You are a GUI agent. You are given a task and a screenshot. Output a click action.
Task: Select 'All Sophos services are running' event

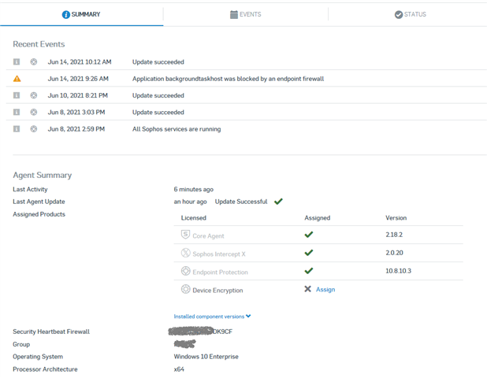(177, 129)
